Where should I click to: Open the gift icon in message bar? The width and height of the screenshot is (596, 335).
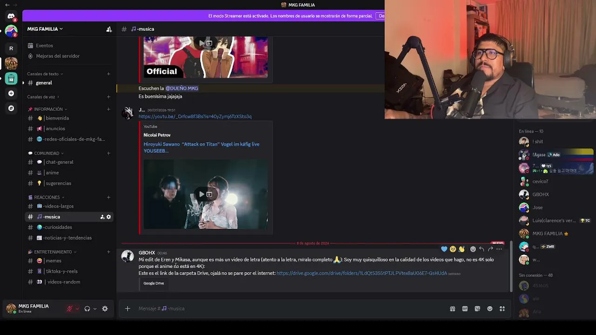click(x=452, y=308)
